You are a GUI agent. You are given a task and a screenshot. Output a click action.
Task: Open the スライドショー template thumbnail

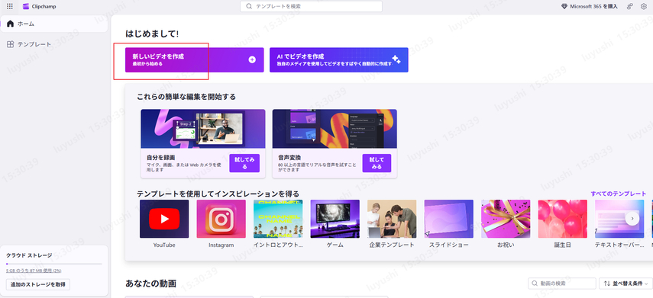449,219
